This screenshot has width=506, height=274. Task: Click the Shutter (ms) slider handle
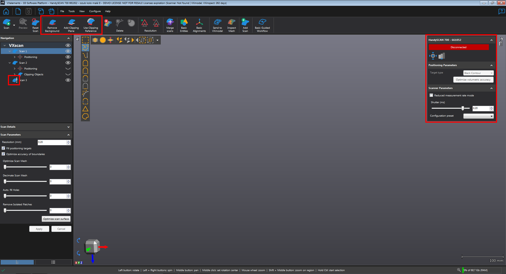[463, 108]
